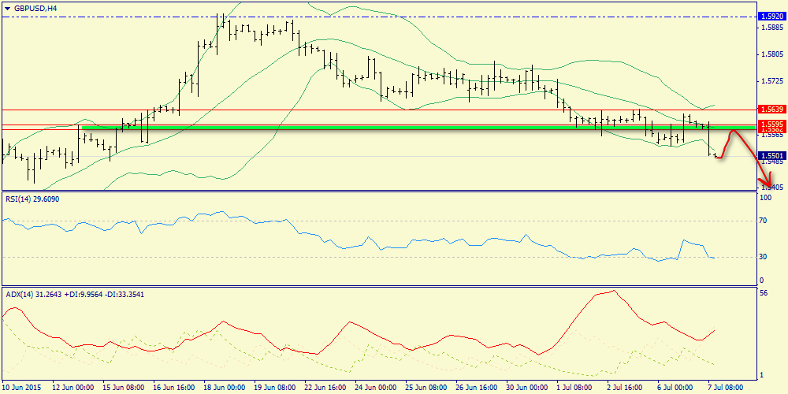Screen dimensions: 788x394
Task: Click the 12 Jun 00:00 time label
Action: 72,388
